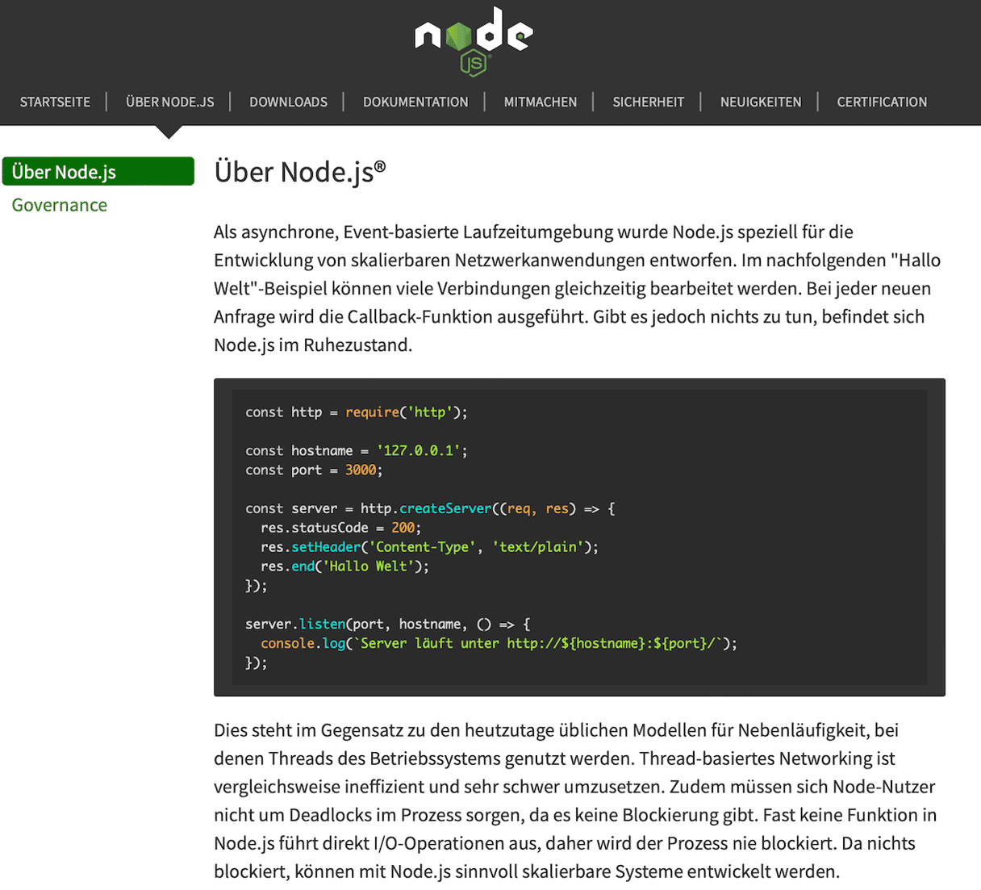Viewport: 981px width, 890px height.
Task: Click the hostname '127.0.0.1' code line
Action: pos(357,451)
